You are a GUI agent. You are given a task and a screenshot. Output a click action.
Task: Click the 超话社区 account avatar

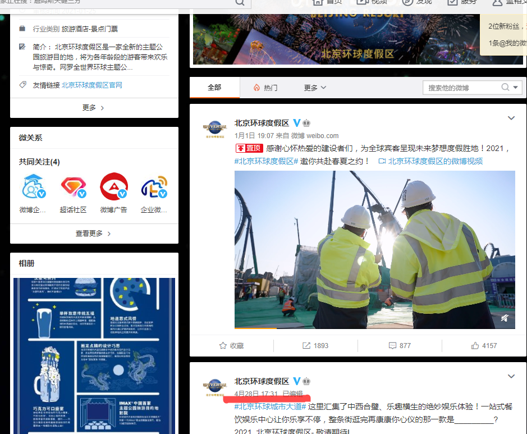pos(74,186)
